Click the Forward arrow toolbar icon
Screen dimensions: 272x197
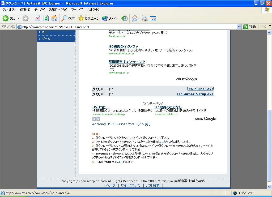[25, 18]
